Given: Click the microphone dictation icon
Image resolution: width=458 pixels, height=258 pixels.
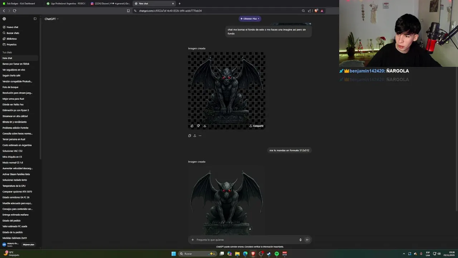Looking at the screenshot, I should (301, 240).
